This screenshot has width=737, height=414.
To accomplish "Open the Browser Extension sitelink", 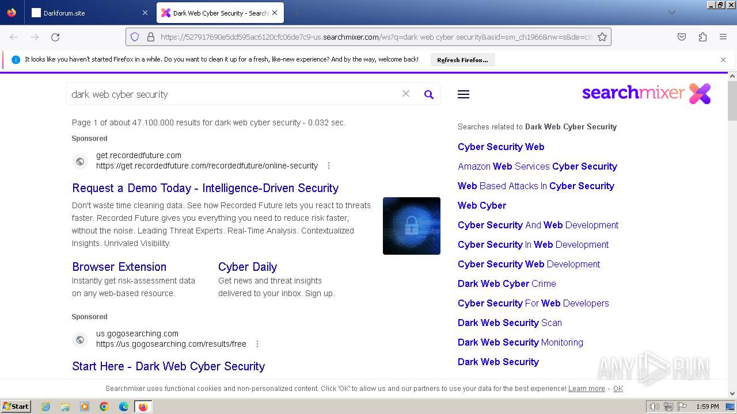I will (x=119, y=267).
